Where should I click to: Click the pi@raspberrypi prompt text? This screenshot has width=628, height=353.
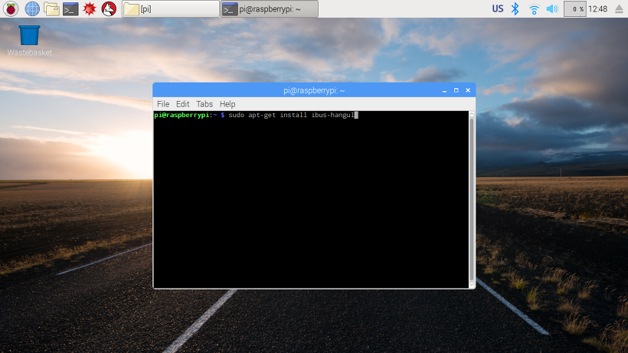182,116
